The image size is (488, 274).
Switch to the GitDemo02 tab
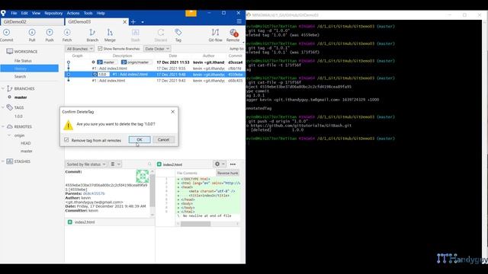[x=32, y=22]
